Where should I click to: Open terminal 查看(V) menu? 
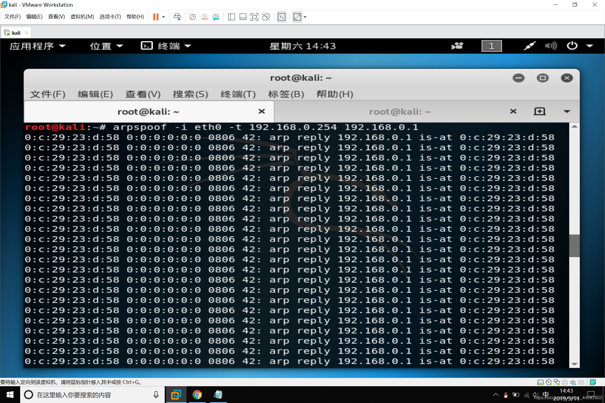(143, 94)
